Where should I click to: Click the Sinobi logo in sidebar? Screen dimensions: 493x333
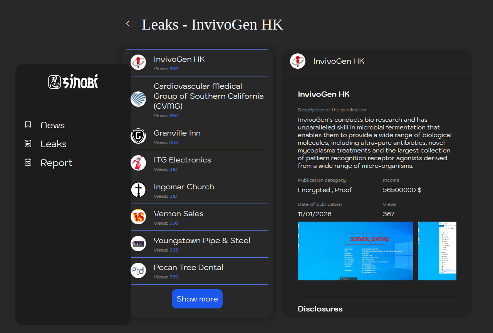pos(73,81)
